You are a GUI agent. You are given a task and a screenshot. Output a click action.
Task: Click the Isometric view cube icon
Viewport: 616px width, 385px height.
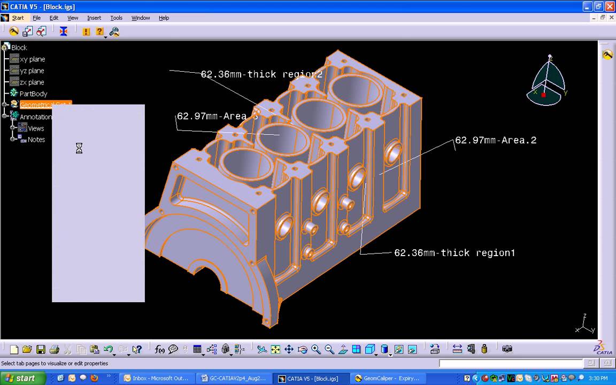pyautogui.click(x=369, y=349)
